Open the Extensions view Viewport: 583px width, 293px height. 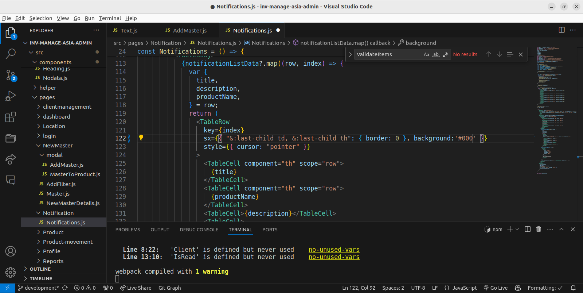coord(11,117)
